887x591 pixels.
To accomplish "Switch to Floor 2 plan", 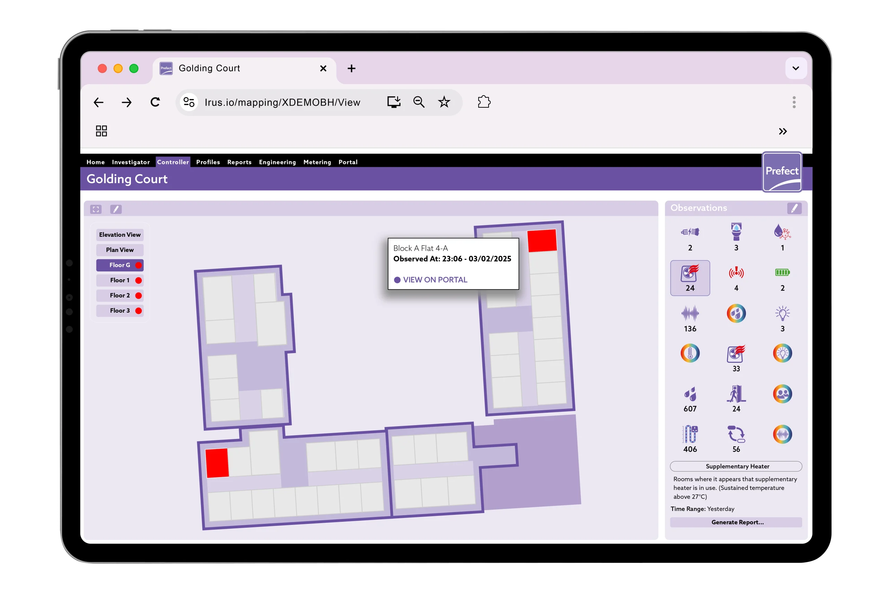I will coord(120,296).
